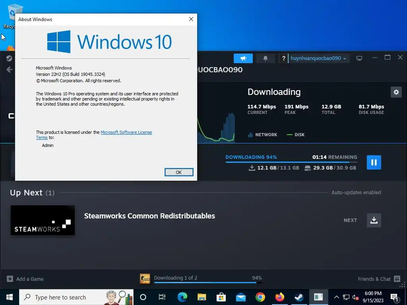The width and height of the screenshot is (407, 305).
Task: Select Steamworks Common Redistributables title
Action: click(x=149, y=216)
